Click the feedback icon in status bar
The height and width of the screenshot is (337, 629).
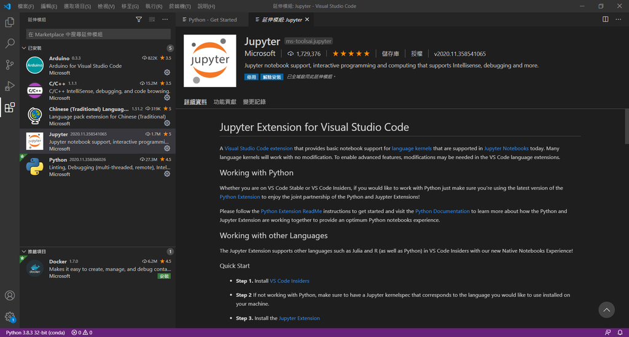(608, 333)
